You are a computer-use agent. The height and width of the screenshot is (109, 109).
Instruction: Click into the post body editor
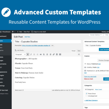[47, 73]
